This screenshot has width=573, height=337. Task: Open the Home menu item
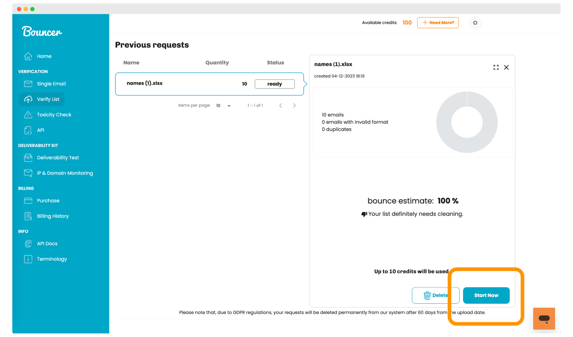(x=44, y=56)
